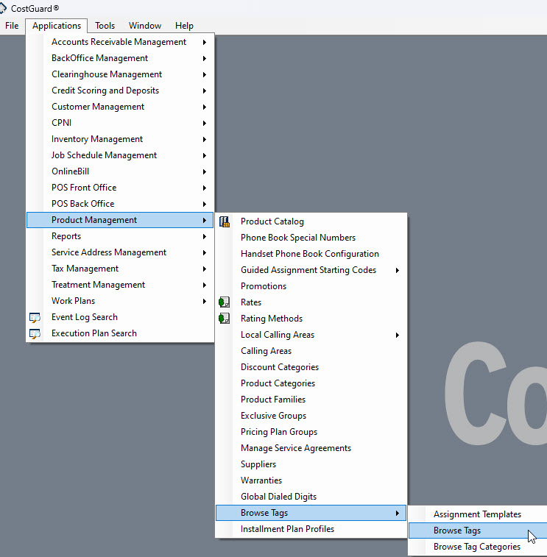Choose Browse Tags in the final submenu
547x557 pixels.
pyautogui.click(x=478, y=531)
